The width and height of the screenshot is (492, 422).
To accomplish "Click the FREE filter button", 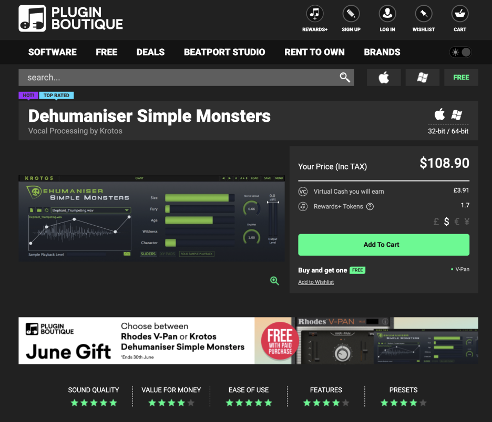I will pos(461,77).
